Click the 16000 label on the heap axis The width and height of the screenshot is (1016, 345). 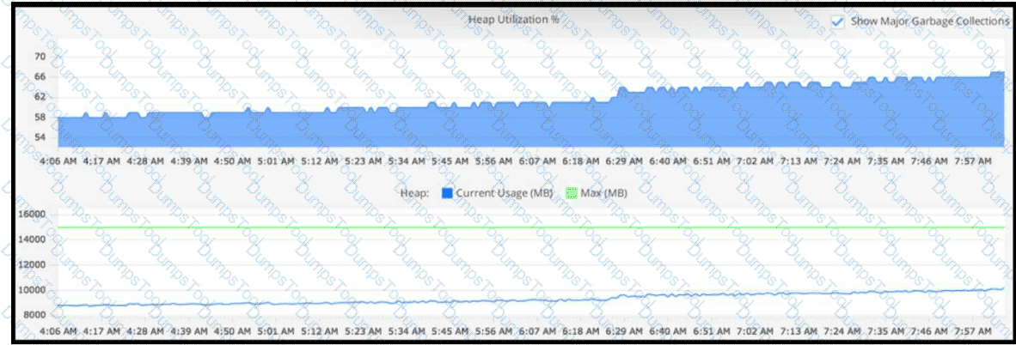tap(32, 215)
